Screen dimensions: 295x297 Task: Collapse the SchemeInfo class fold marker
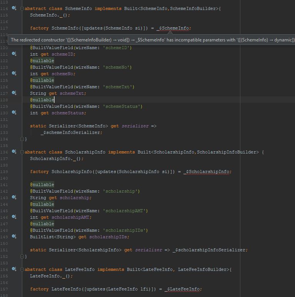pos(22,9)
